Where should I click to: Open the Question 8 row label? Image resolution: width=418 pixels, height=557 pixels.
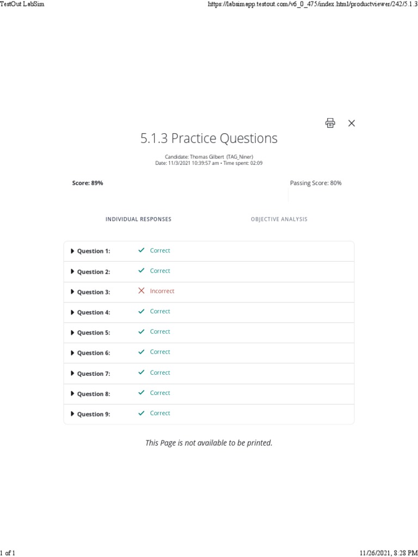[x=93, y=394]
